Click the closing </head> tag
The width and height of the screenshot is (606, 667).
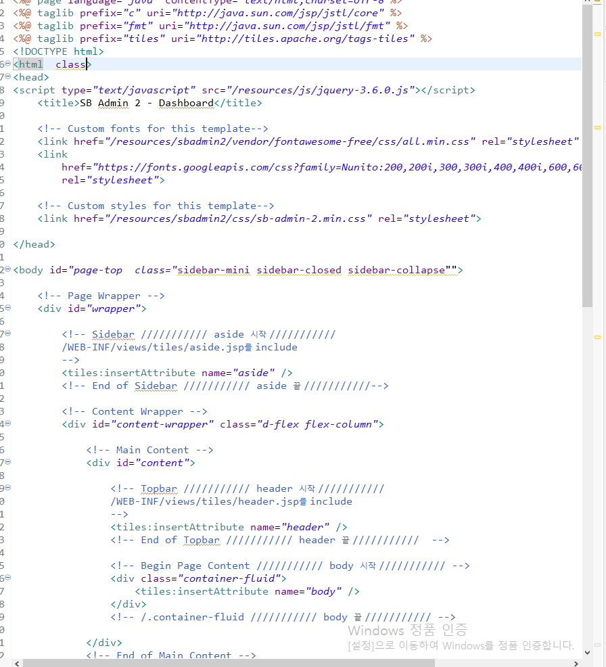(x=34, y=244)
